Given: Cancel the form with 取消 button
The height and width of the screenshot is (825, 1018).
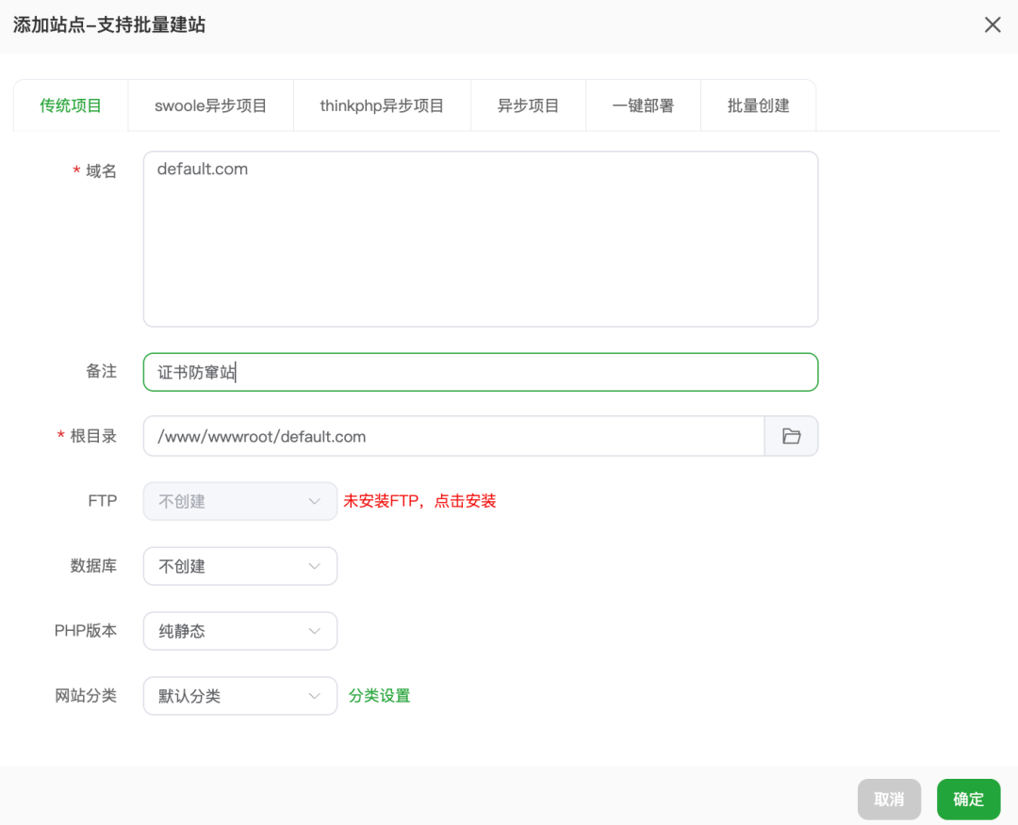Looking at the screenshot, I should pyautogui.click(x=889, y=799).
